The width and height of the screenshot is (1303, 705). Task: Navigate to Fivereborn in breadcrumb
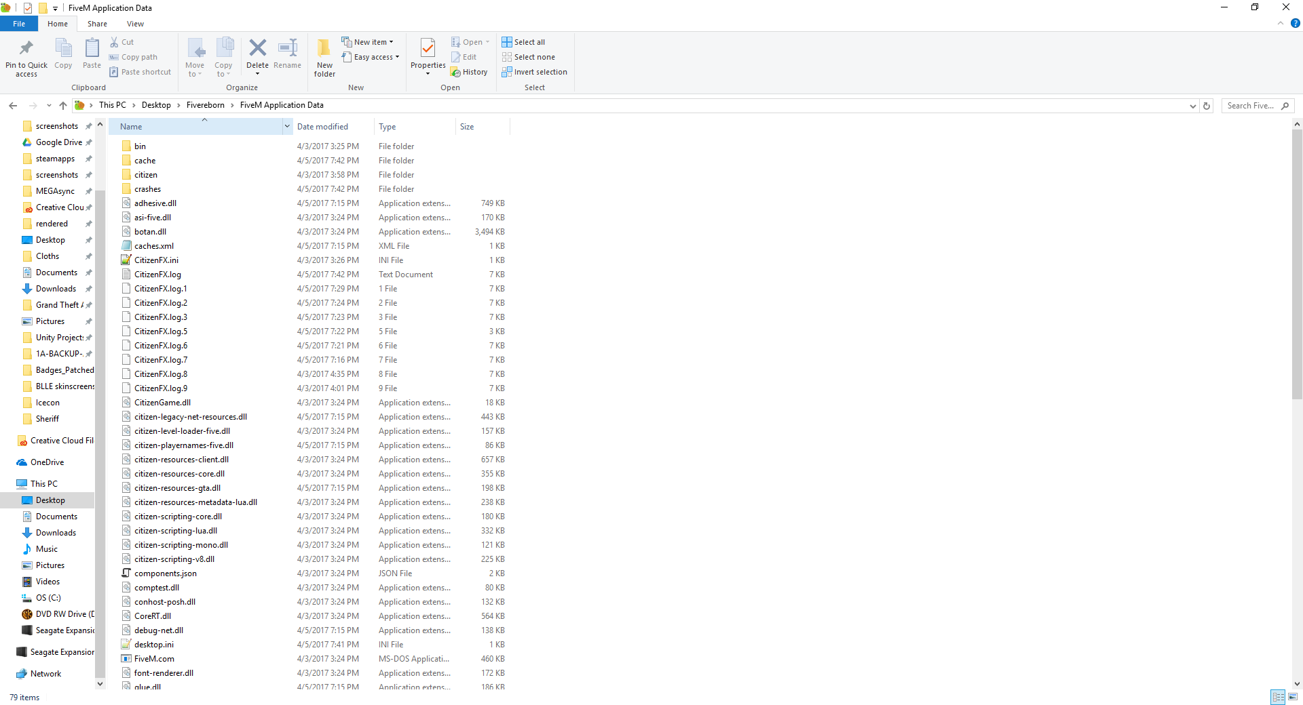pyautogui.click(x=206, y=105)
